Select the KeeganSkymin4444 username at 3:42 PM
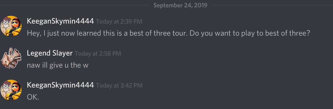The width and height of the screenshot is (333, 109). point(60,85)
